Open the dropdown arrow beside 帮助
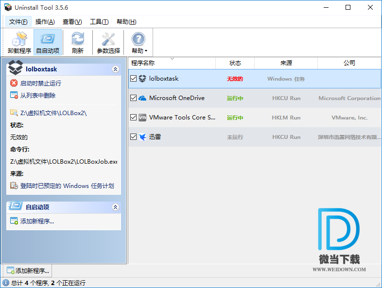 [x=146, y=51]
